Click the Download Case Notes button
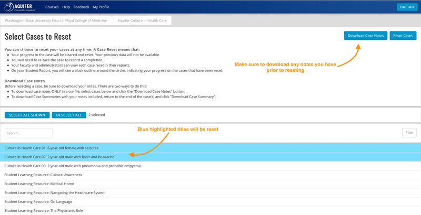Screen dimensions: 421x215 [x=365, y=36]
